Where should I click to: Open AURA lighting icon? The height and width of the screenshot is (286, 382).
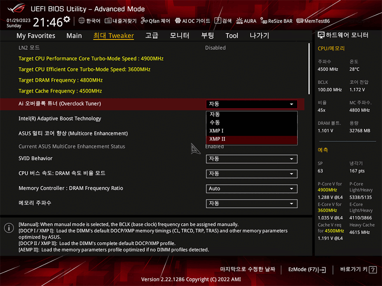click(x=239, y=21)
